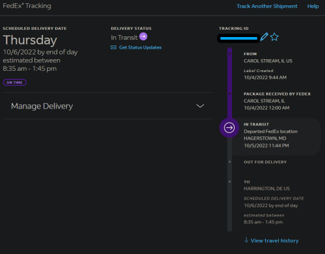Click View travel history link
Screen dimensions: 325x254
click(274, 240)
